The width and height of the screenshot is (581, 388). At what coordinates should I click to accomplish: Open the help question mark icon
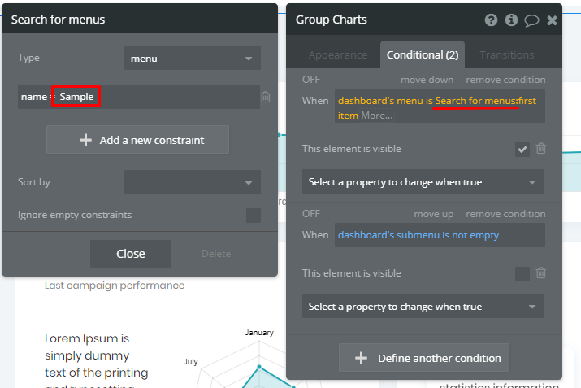pos(491,20)
